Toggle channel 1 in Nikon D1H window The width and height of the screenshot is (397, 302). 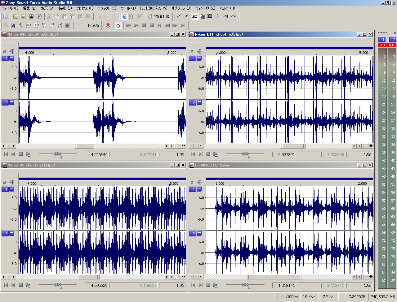(192, 58)
